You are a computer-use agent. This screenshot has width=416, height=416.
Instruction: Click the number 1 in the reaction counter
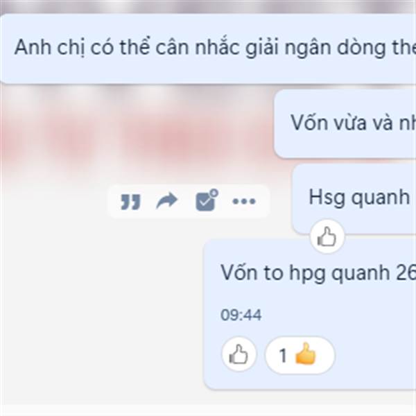point(283,356)
